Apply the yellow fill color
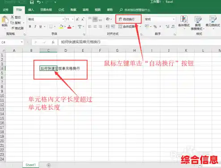This screenshot has width=221, height=168. [61, 26]
